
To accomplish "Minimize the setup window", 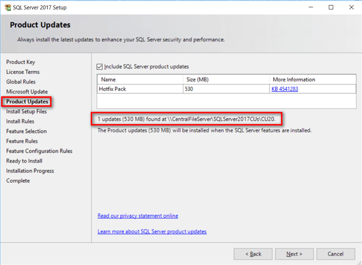I will point(311,7).
